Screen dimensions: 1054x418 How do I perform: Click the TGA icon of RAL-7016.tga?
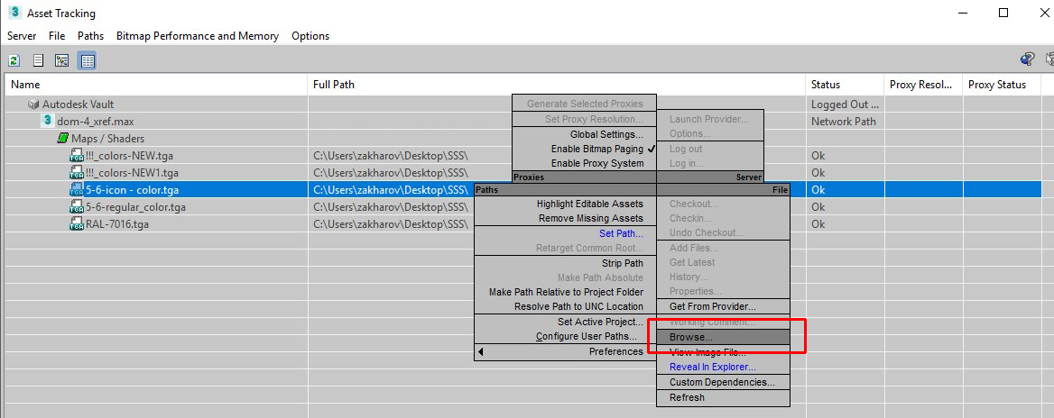pyautogui.click(x=77, y=224)
